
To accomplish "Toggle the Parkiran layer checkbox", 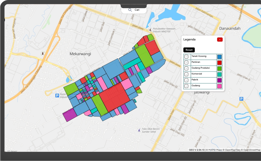I will point(186,63).
